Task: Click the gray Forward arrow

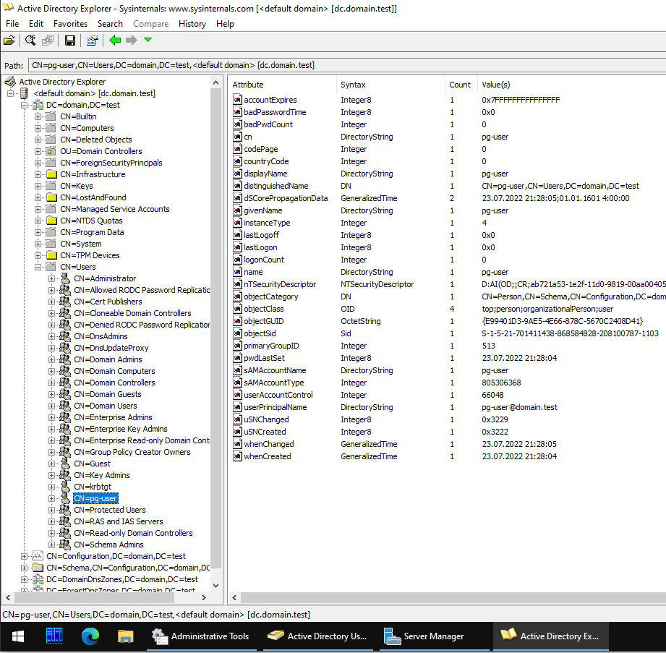Action: (131, 40)
